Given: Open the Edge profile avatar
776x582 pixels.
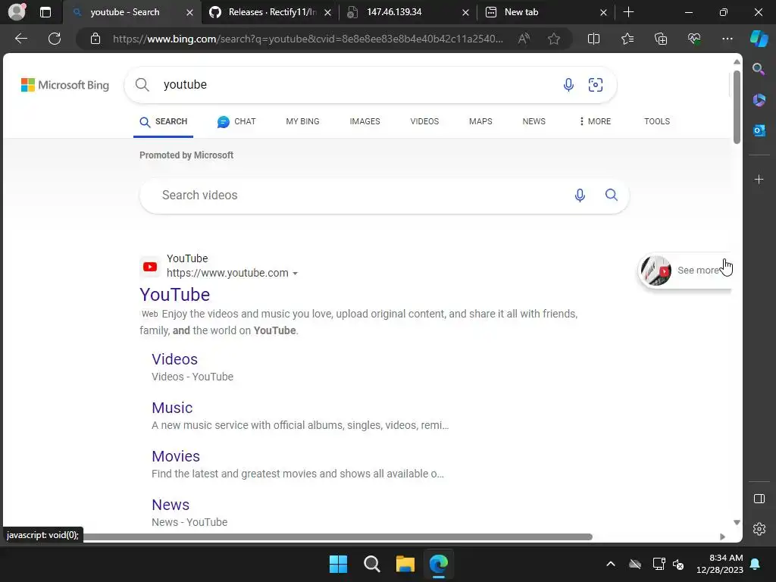Looking at the screenshot, I should 17,12.
